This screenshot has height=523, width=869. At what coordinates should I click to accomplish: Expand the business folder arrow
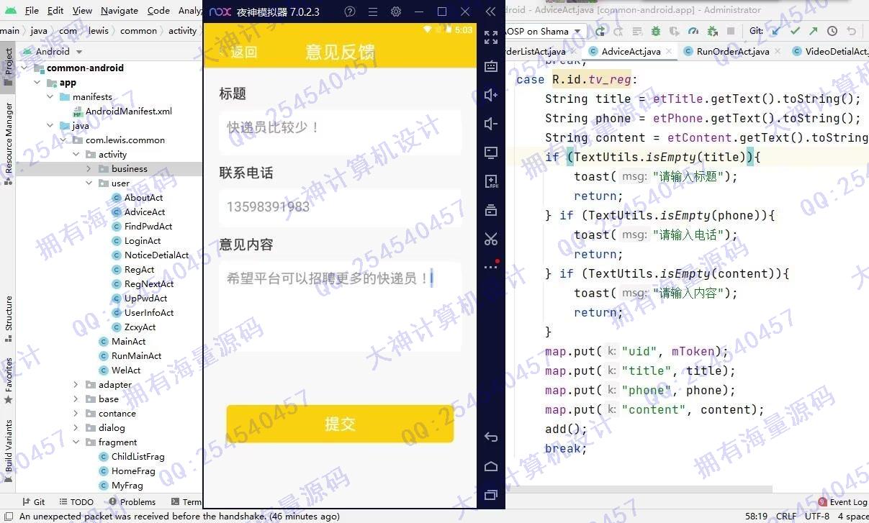click(x=89, y=169)
